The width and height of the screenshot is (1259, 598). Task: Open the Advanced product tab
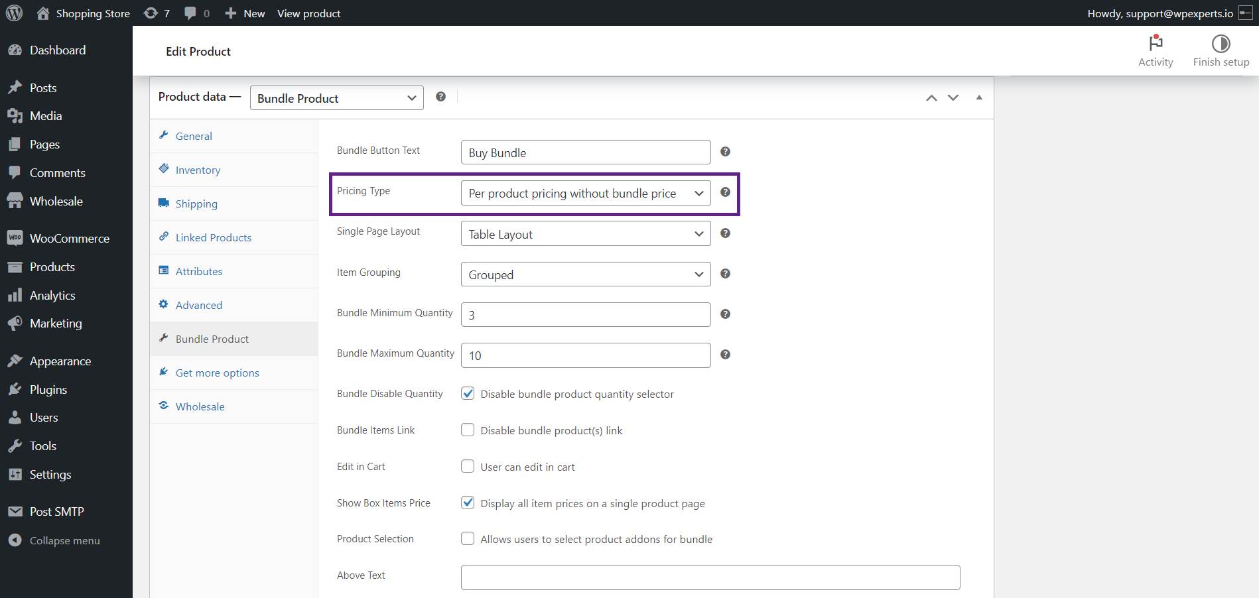(234, 305)
